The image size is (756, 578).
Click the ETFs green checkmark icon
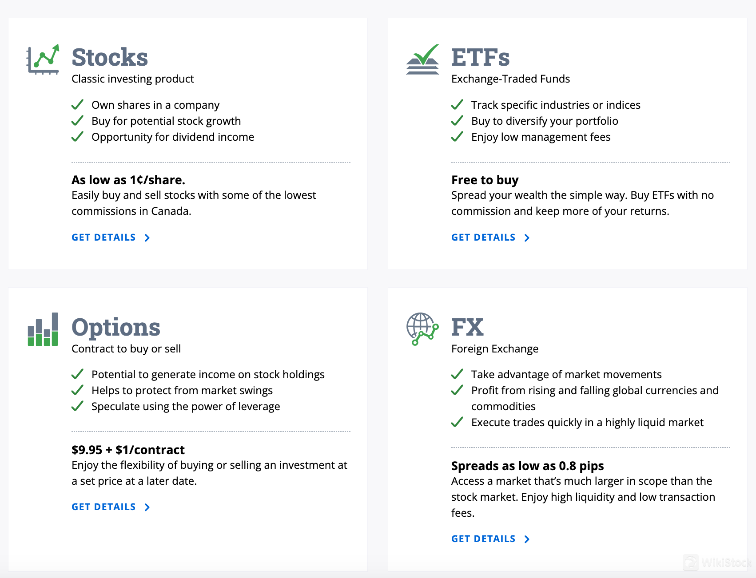pyautogui.click(x=422, y=59)
